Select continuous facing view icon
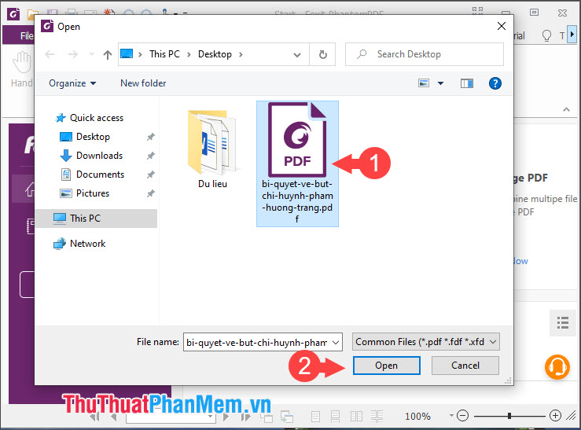The image size is (581, 430). pyautogui.click(x=377, y=417)
